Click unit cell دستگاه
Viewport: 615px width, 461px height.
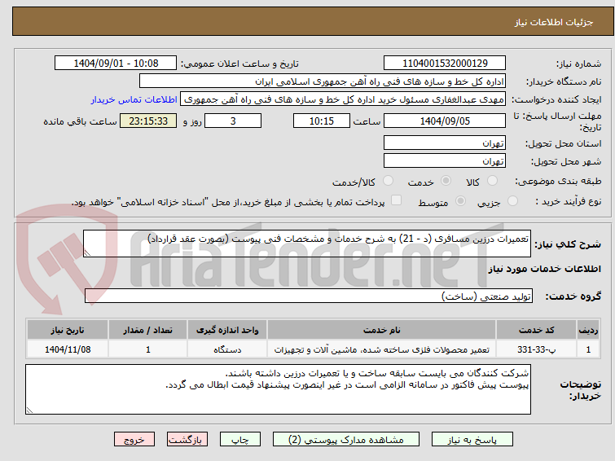tap(227, 349)
